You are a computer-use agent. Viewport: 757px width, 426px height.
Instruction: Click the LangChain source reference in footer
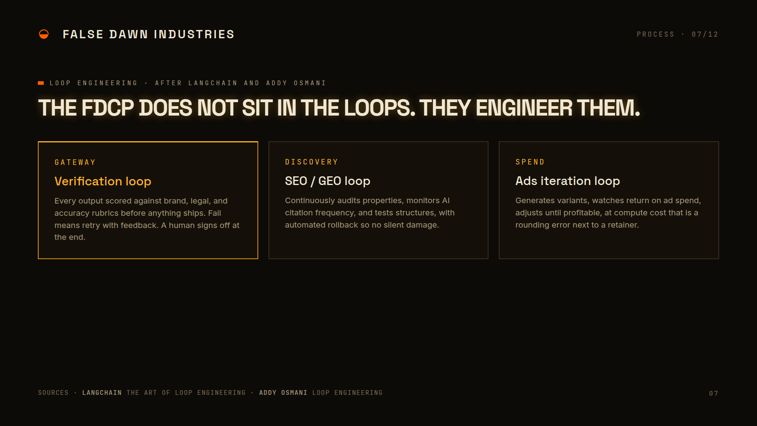[x=164, y=392]
